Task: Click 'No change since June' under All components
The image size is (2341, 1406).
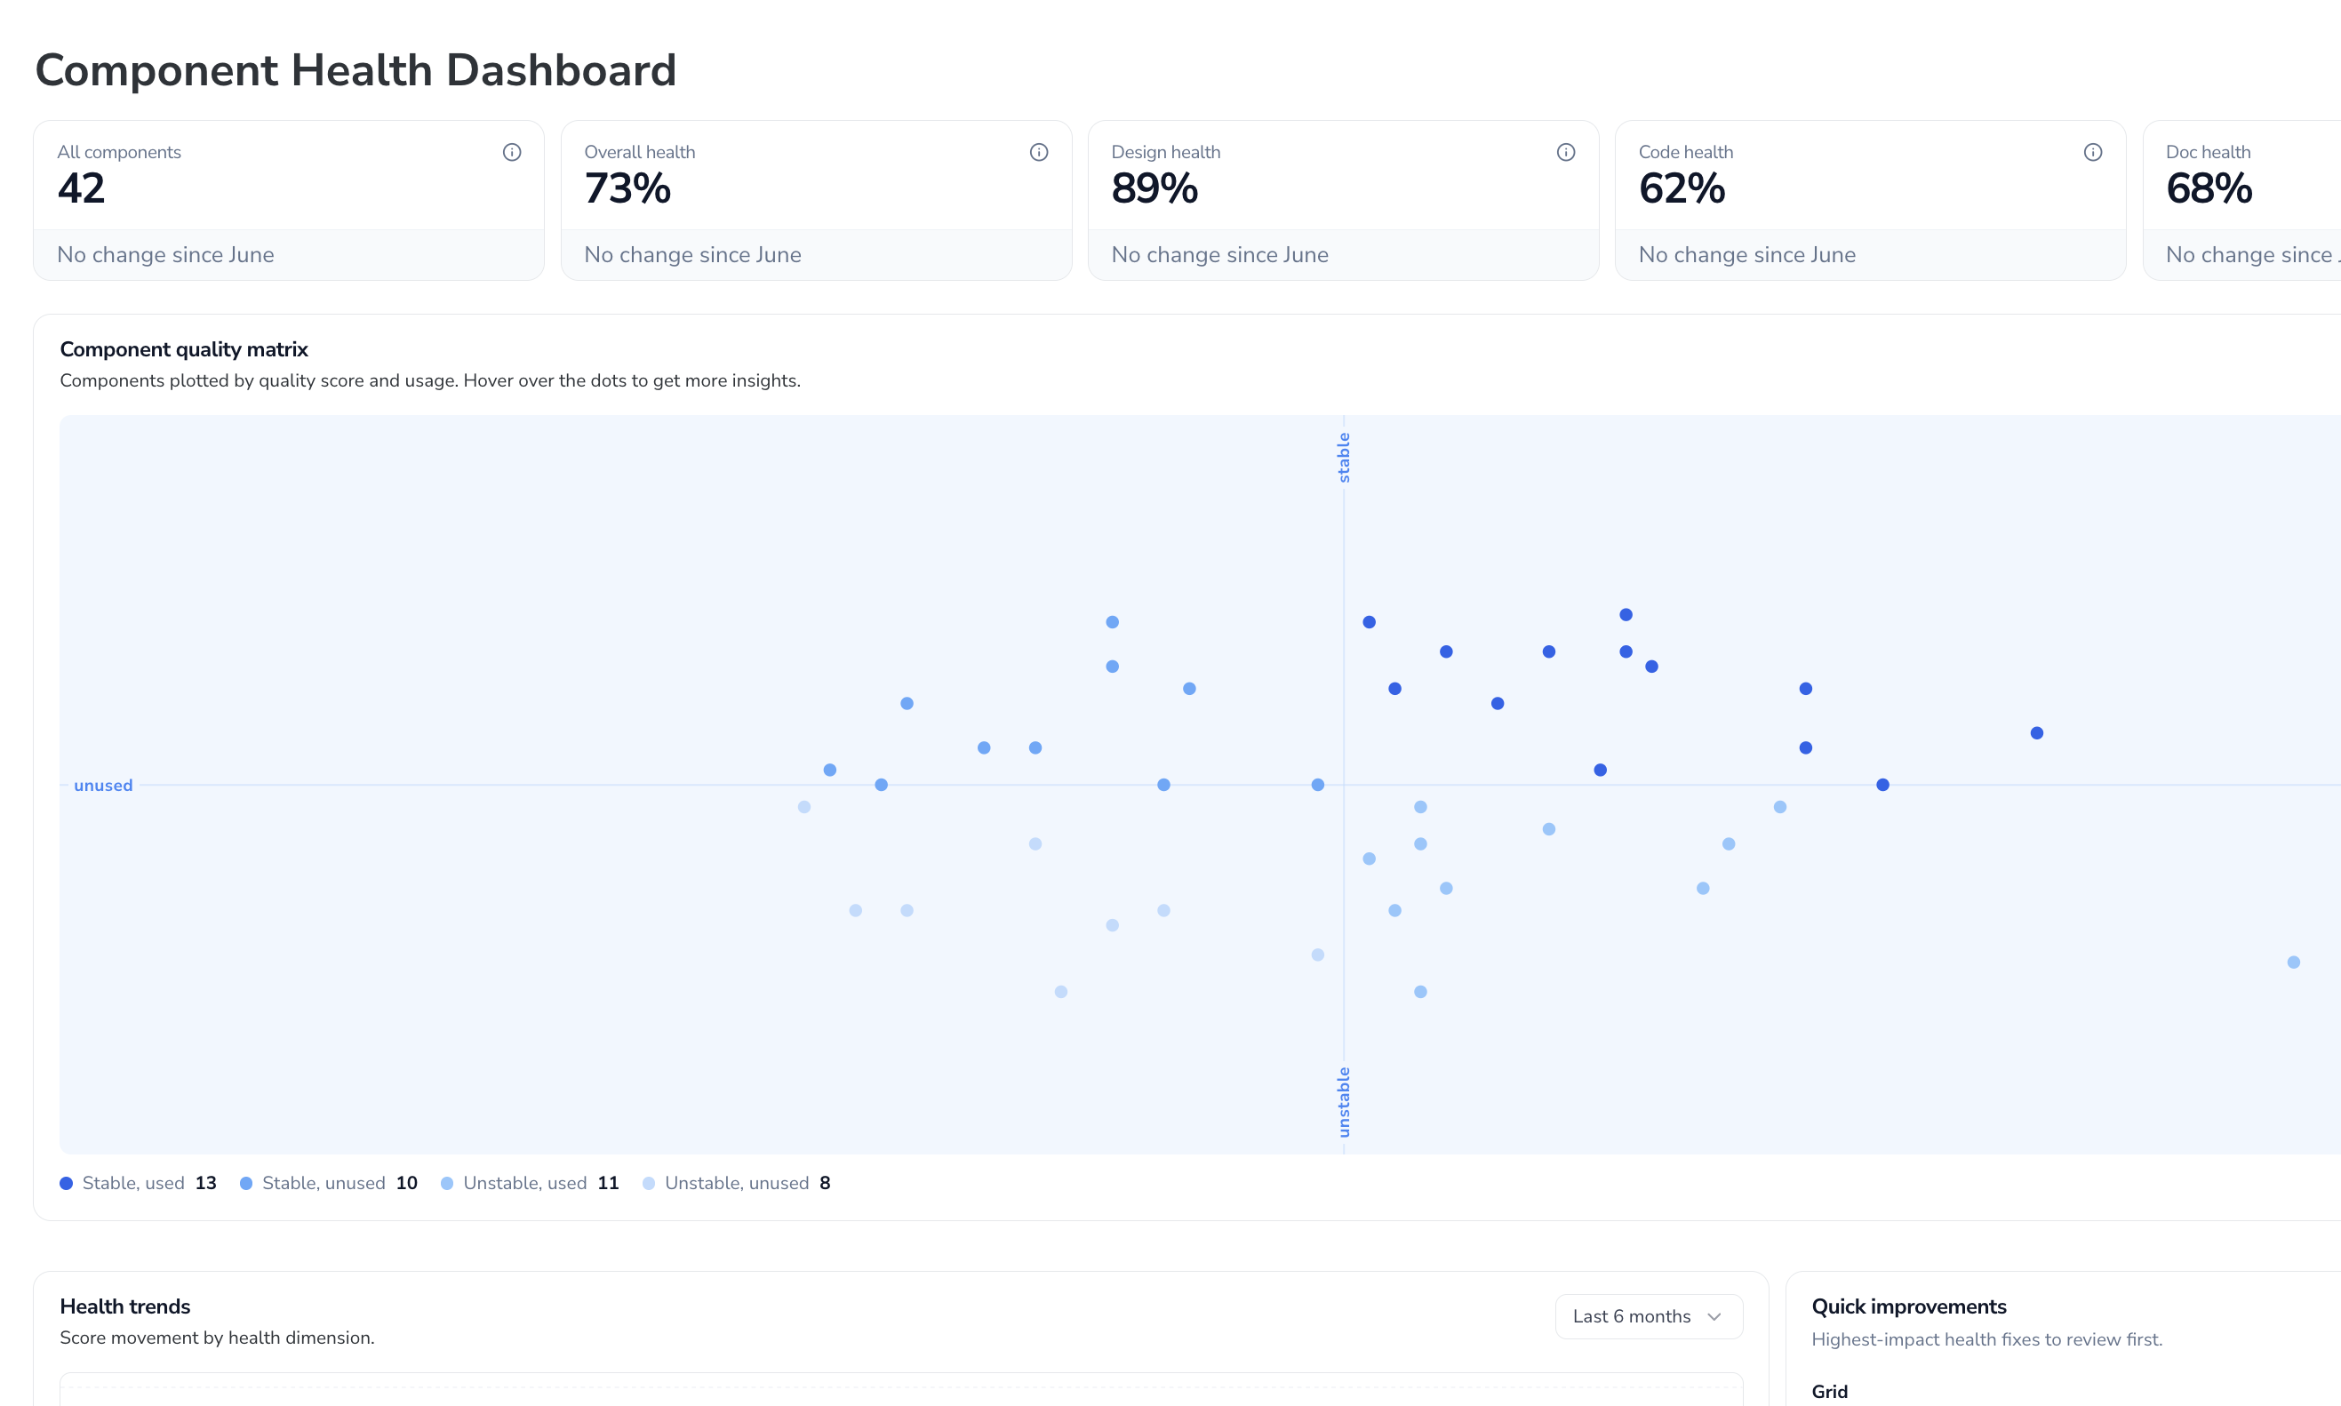Action: pyautogui.click(x=166, y=255)
